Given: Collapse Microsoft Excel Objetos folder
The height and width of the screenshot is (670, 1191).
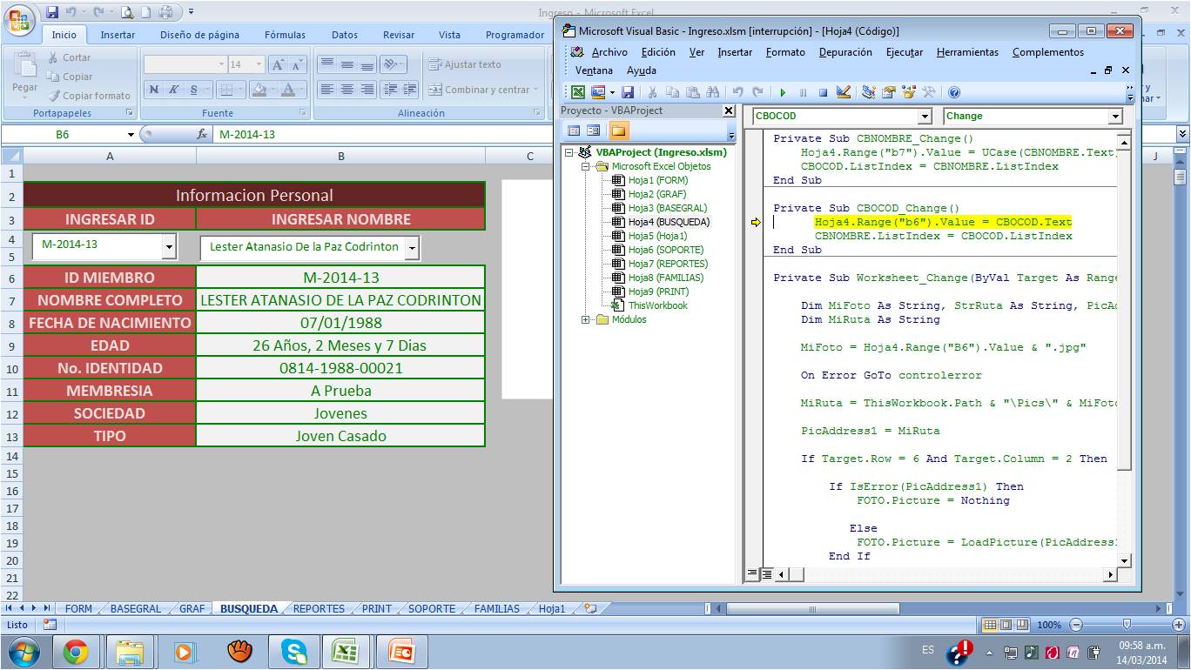Looking at the screenshot, I should point(586,166).
